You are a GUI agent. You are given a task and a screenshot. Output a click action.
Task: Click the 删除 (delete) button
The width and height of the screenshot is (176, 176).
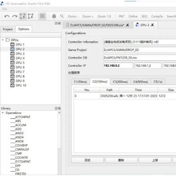pyautogui.click(x=121, y=160)
